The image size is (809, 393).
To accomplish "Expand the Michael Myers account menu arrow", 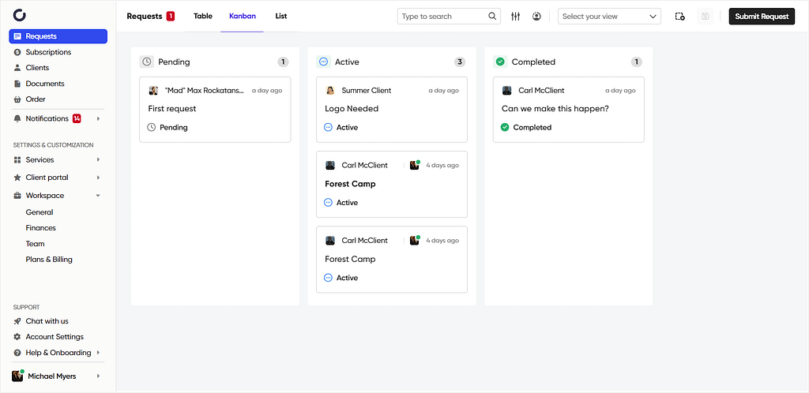I will click(98, 376).
